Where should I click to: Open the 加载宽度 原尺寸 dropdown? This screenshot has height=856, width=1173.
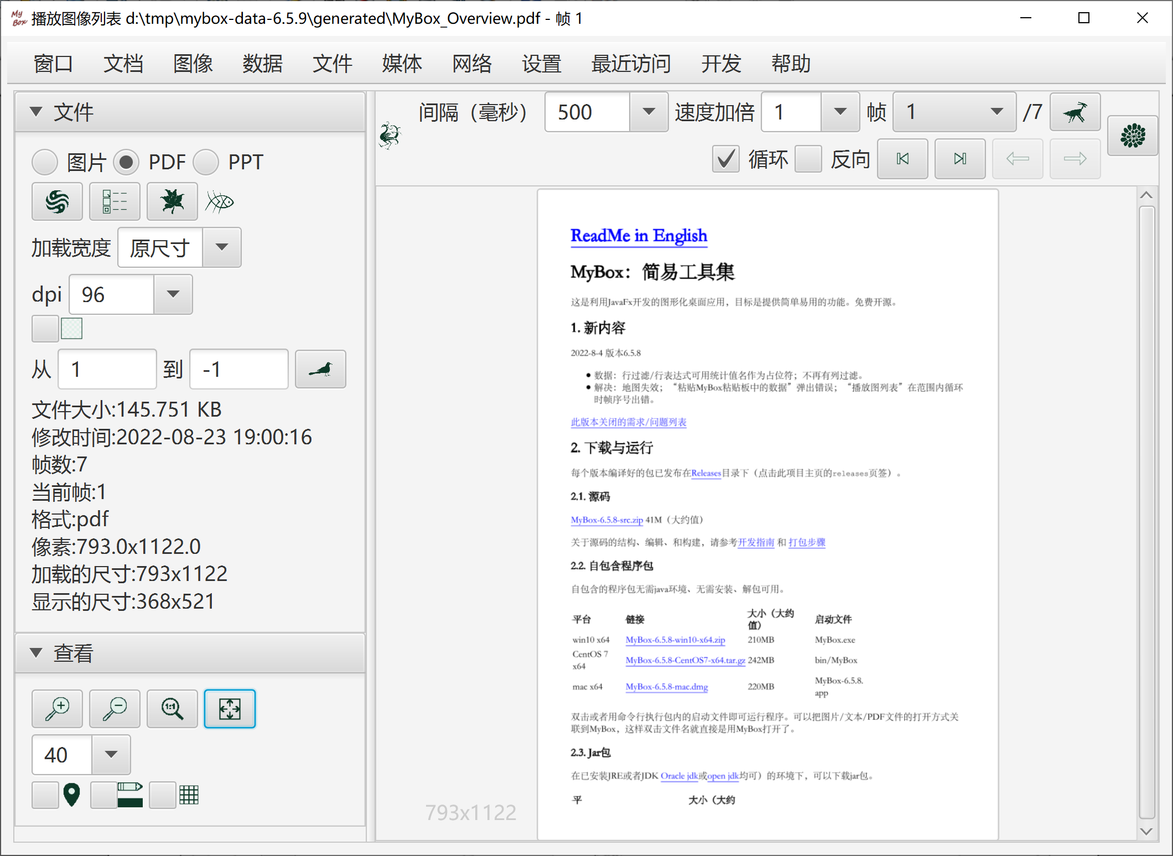221,247
